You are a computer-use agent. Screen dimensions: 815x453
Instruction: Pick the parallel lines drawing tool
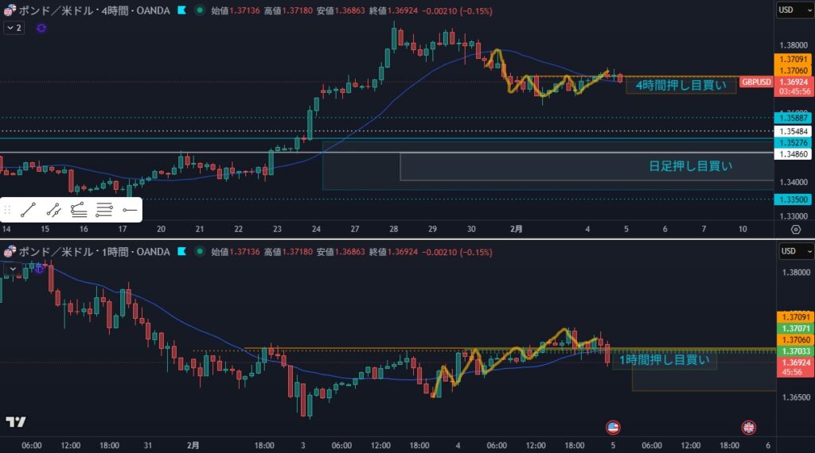(x=103, y=211)
